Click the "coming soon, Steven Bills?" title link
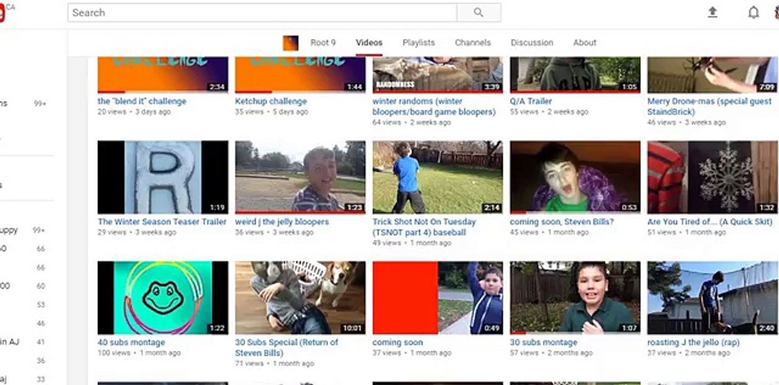 [x=562, y=222]
